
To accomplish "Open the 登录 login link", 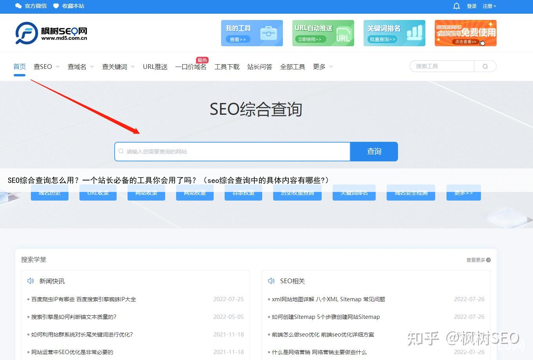I will click(x=472, y=6).
